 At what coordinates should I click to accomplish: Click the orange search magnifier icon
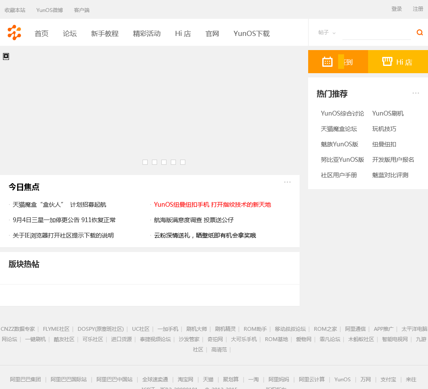[419, 33]
